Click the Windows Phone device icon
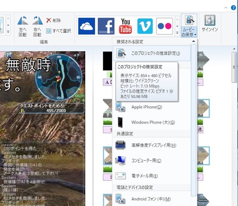Screen dimensions: 238x206 [120, 122]
